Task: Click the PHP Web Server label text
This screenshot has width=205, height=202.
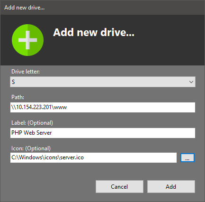Action: pos(32,133)
